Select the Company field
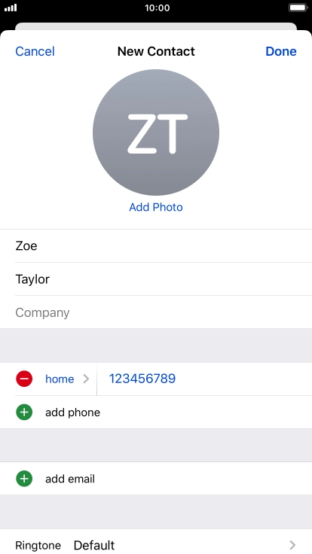The width and height of the screenshot is (312, 554). [156, 312]
